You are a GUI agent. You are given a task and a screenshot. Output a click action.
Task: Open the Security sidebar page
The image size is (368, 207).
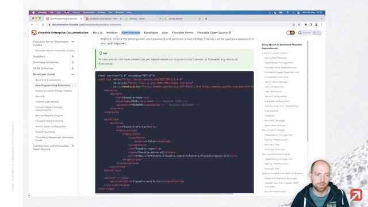click(40, 97)
